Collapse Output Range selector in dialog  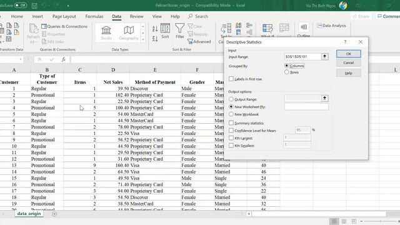pos(324,98)
